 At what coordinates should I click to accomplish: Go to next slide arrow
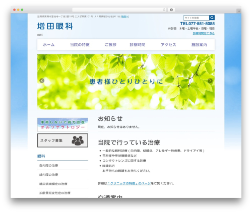(x=210, y=81)
